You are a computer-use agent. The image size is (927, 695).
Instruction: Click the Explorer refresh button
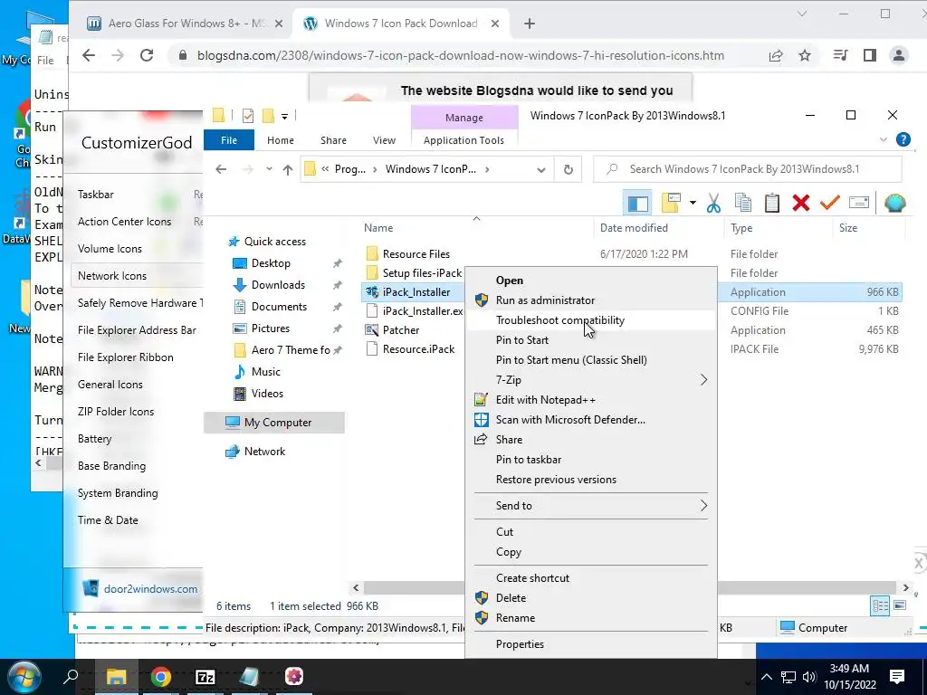tap(569, 169)
